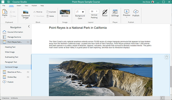Click the Reset layout icon

(105, 12)
